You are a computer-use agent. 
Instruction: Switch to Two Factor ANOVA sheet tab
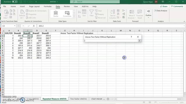tap(78, 99)
